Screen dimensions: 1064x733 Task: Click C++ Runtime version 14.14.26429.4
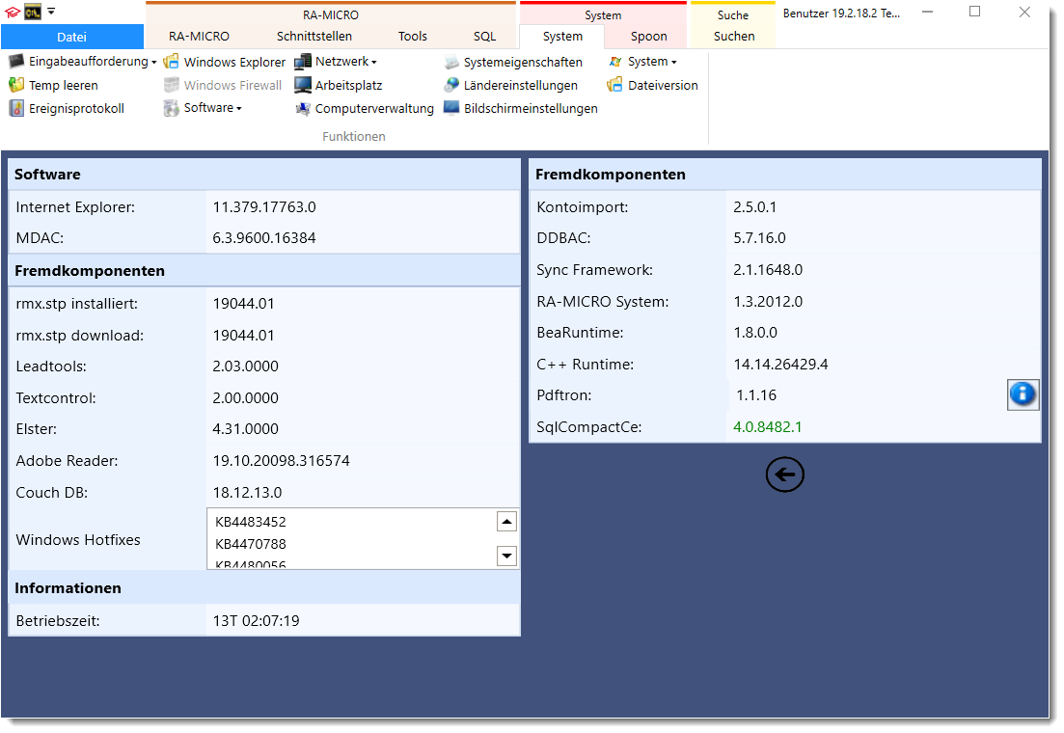point(780,365)
